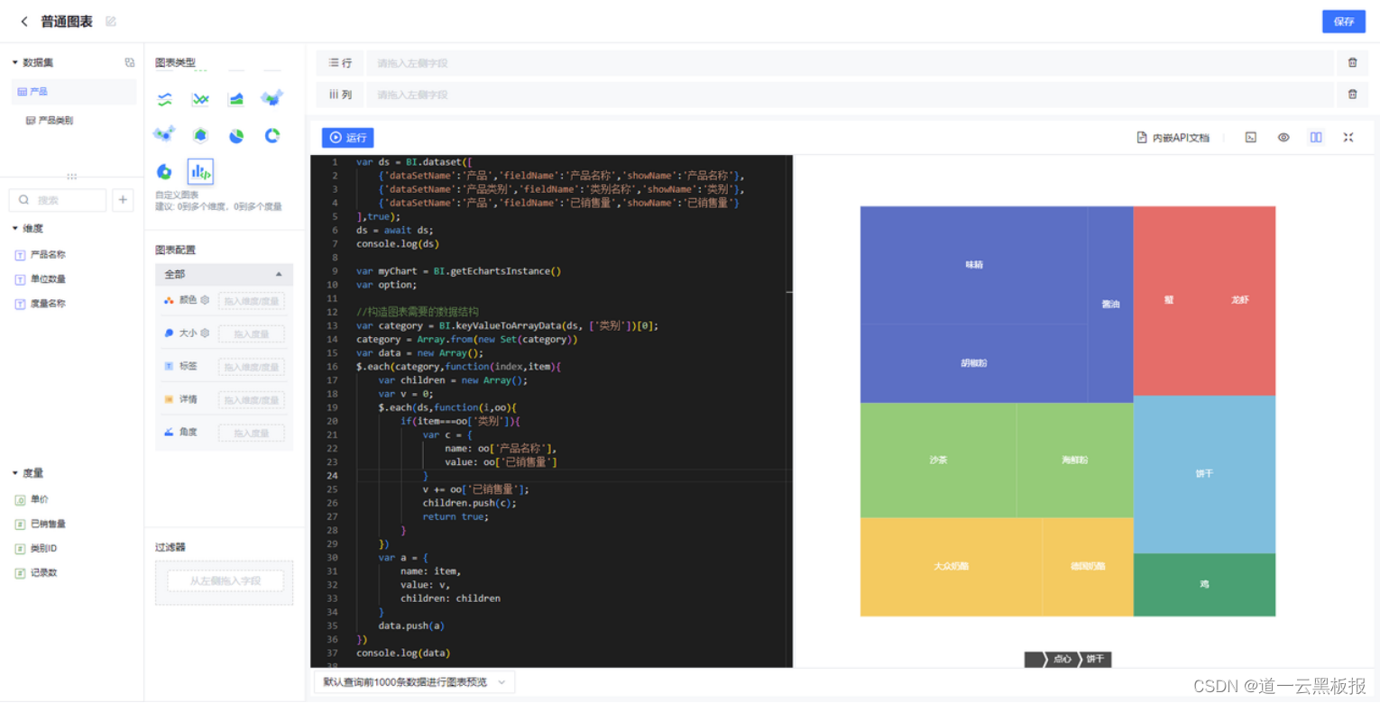
Task: Choose the smooth line chart type icon
Action: pos(164,99)
